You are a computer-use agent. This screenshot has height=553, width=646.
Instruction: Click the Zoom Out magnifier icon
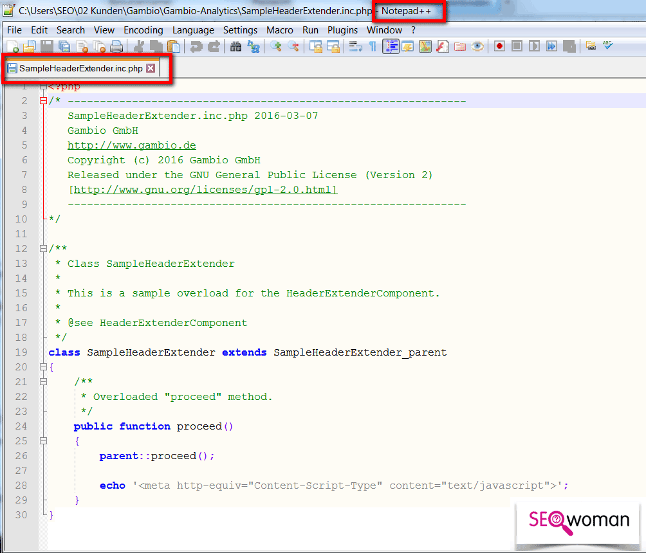[293, 46]
